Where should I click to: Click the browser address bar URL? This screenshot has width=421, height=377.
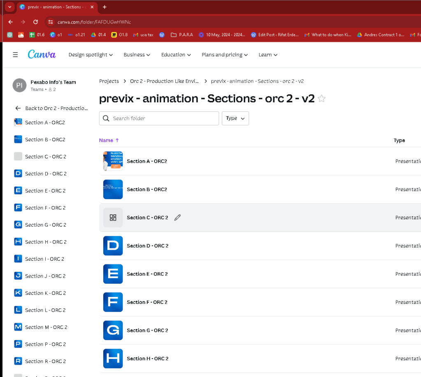tap(94, 22)
